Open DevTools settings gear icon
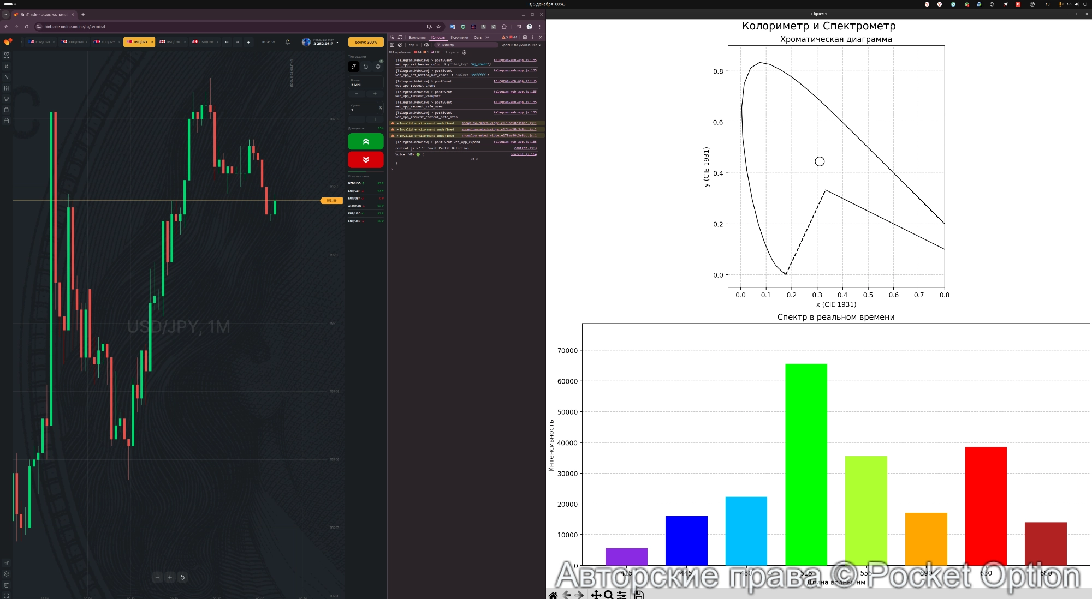The width and height of the screenshot is (1092, 599). [525, 37]
